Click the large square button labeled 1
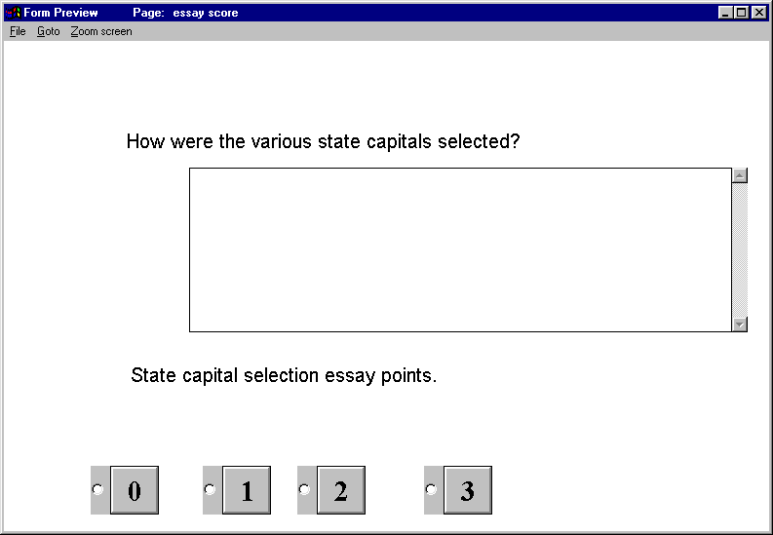This screenshot has height=535, width=773. pyautogui.click(x=247, y=490)
